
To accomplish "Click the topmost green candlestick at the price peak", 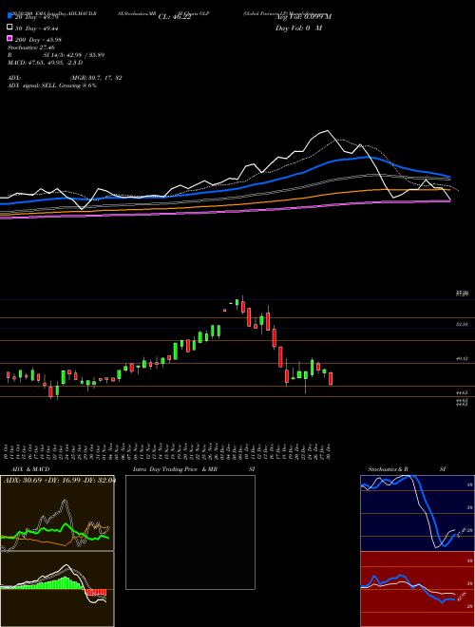I will click(x=237, y=302).
